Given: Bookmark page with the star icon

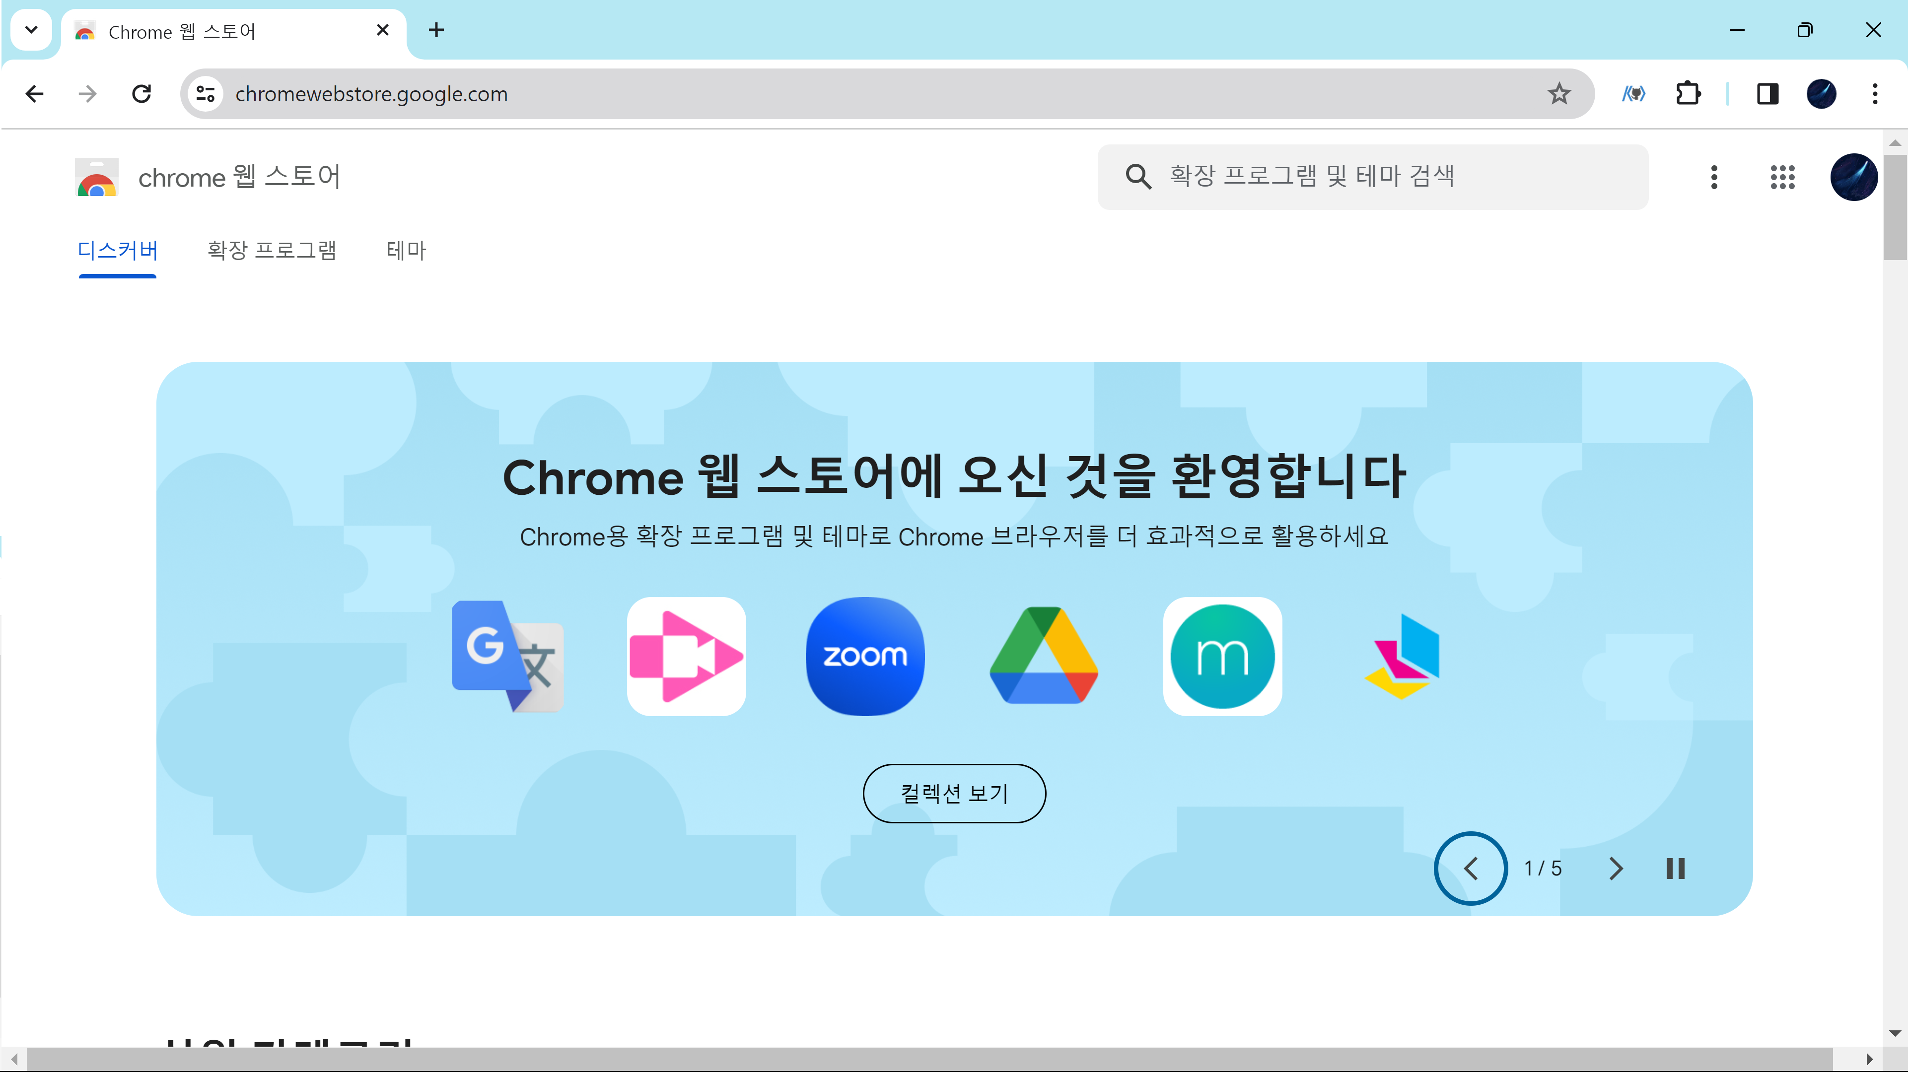Looking at the screenshot, I should [x=1558, y=94].
